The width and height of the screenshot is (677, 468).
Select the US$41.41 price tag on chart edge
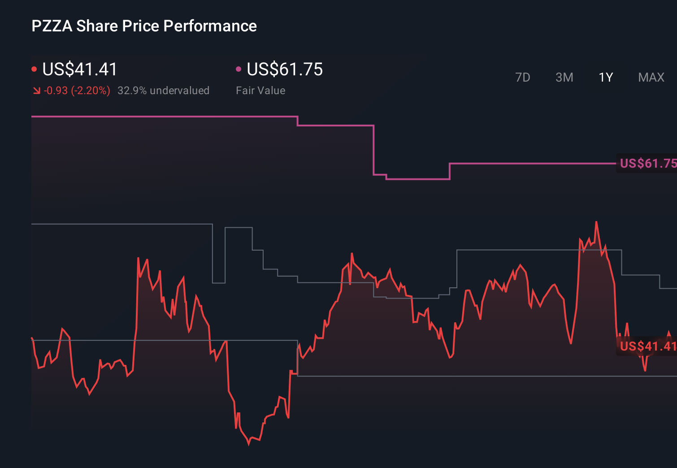(x=647, y=346)
